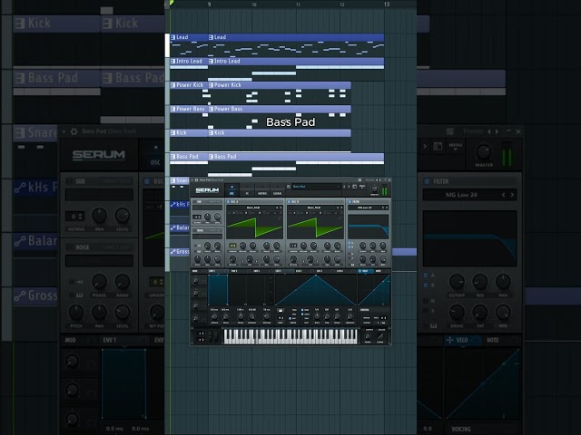
Task: Enable the LFO ANCH checkbox
Action: coord(302,314)
